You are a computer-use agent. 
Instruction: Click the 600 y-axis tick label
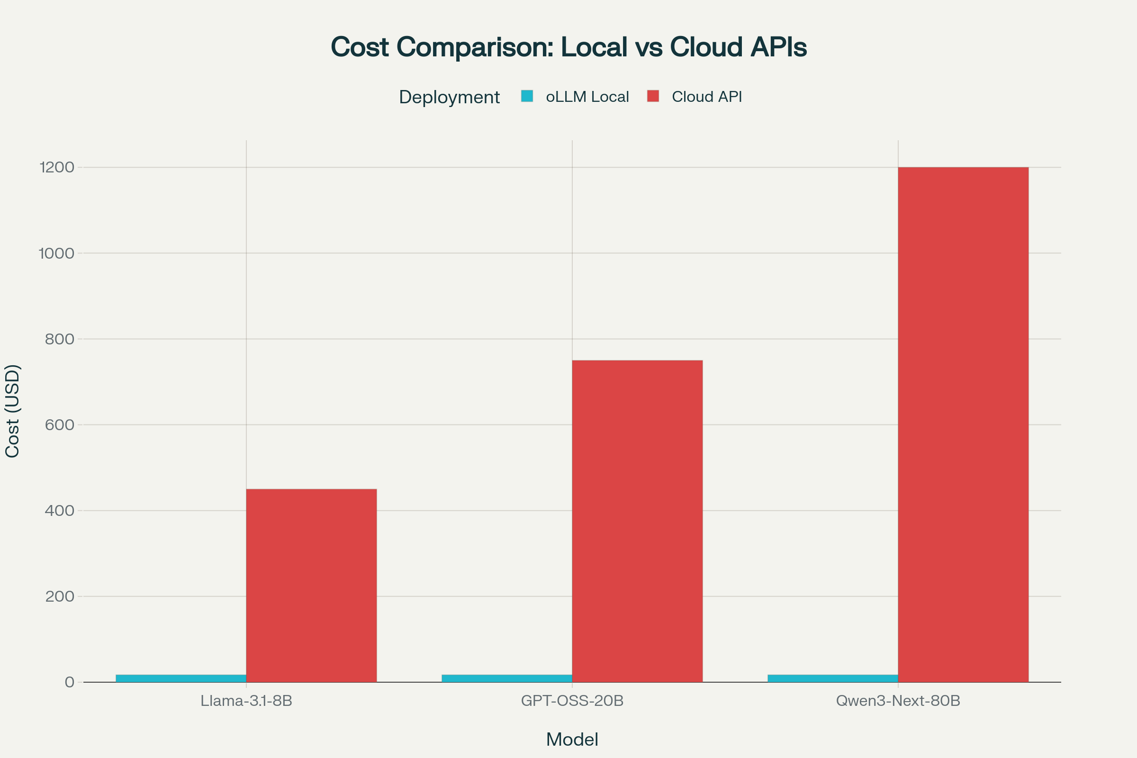pos(60,425)
